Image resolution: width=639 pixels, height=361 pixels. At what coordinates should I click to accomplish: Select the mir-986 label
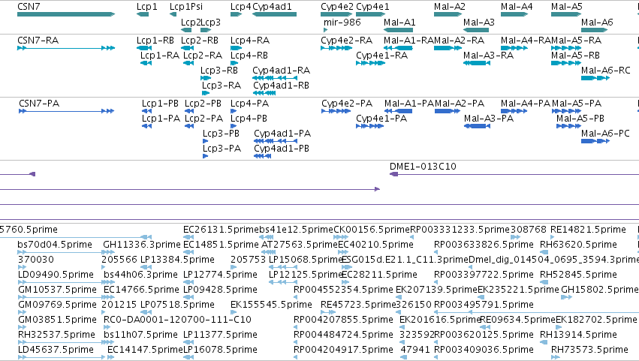click(342, 22)
